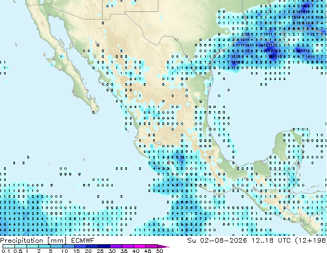Image resolution: width=327 pixels, height=253 pixels.
Task: Click the 25–30 mm dark navy legend box
Action: [104, 246]
